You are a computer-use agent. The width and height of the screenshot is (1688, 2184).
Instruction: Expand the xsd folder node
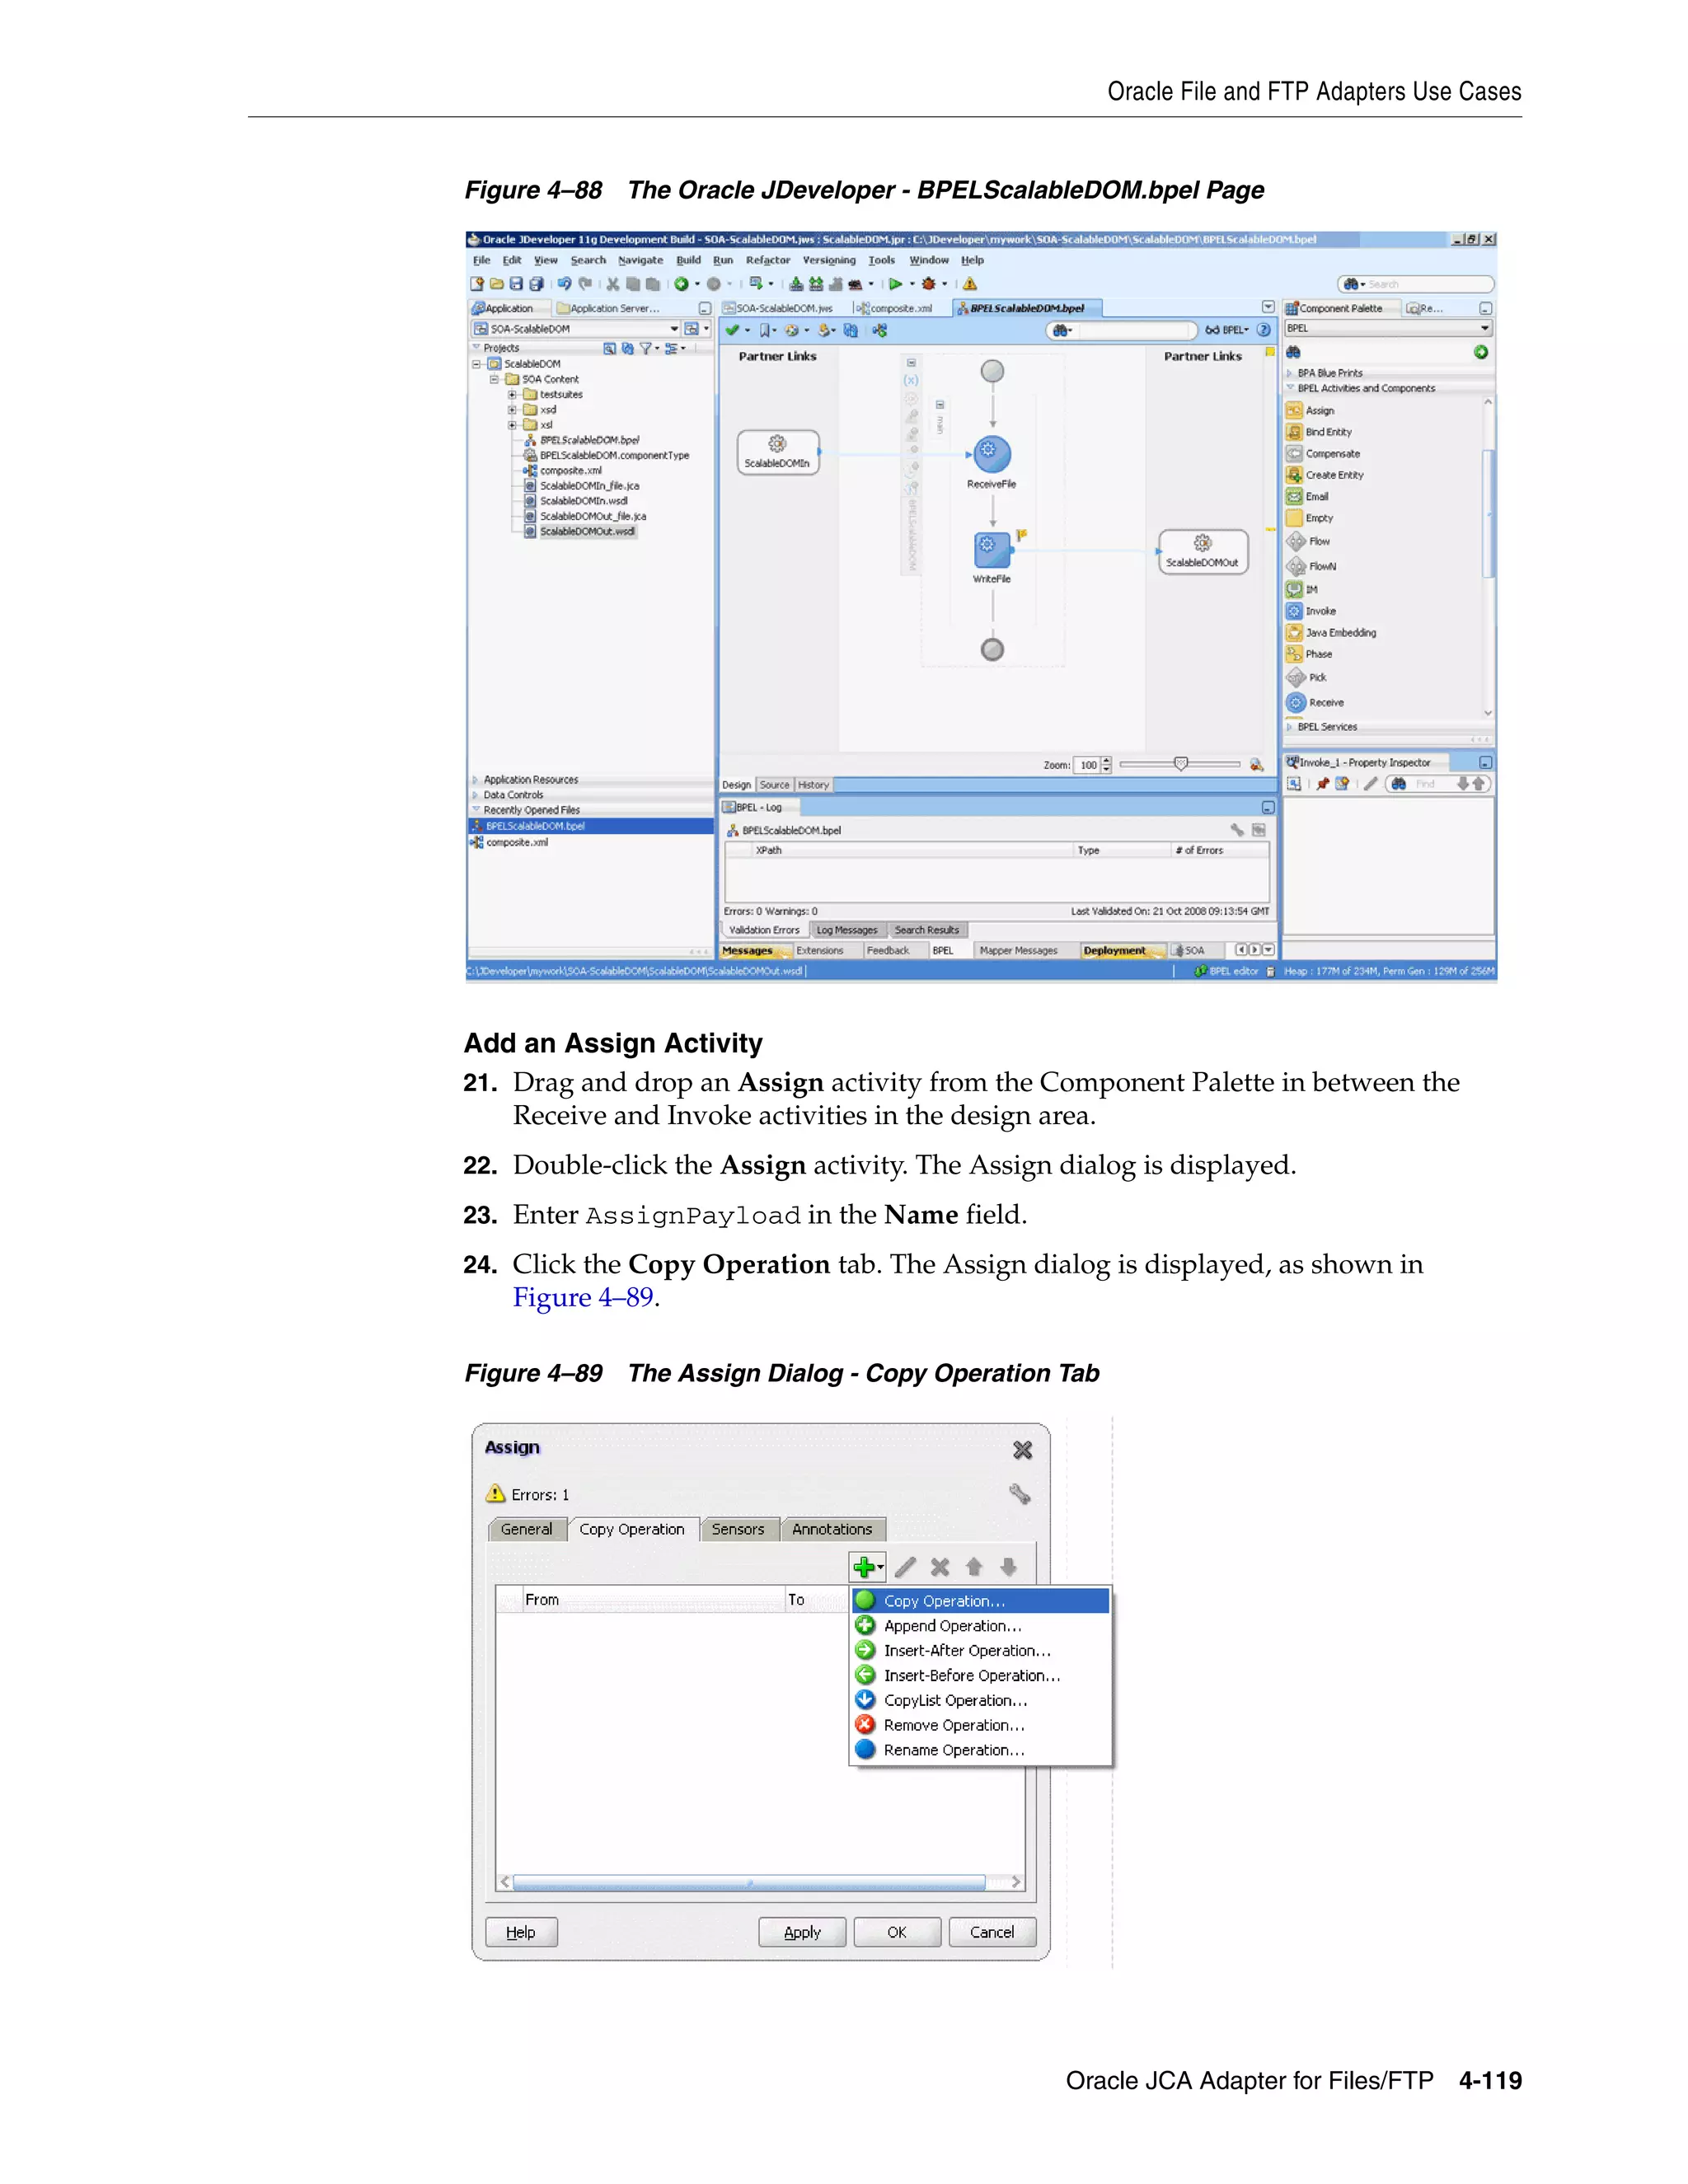[x=512, y=409]
